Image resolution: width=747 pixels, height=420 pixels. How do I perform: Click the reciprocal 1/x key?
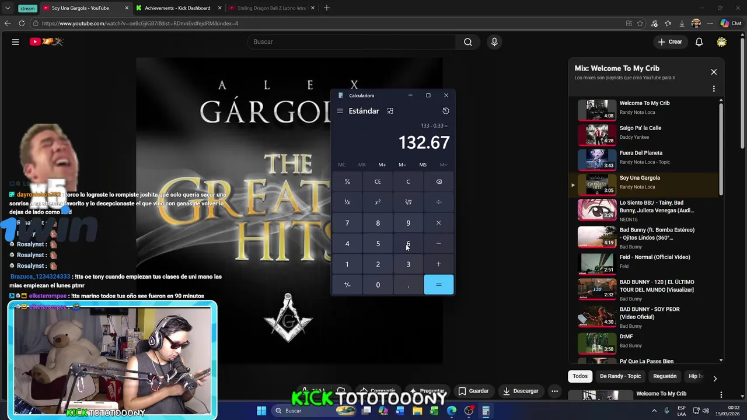tap(347, 202)
